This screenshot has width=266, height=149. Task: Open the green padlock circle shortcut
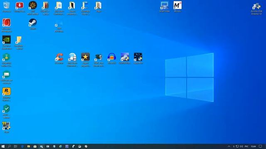pos(7,57)
